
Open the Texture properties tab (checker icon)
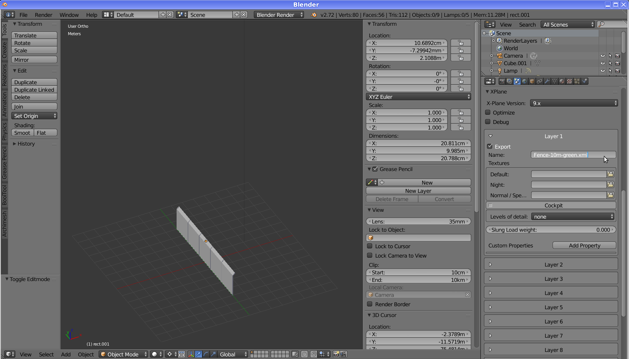click(569, 81)
